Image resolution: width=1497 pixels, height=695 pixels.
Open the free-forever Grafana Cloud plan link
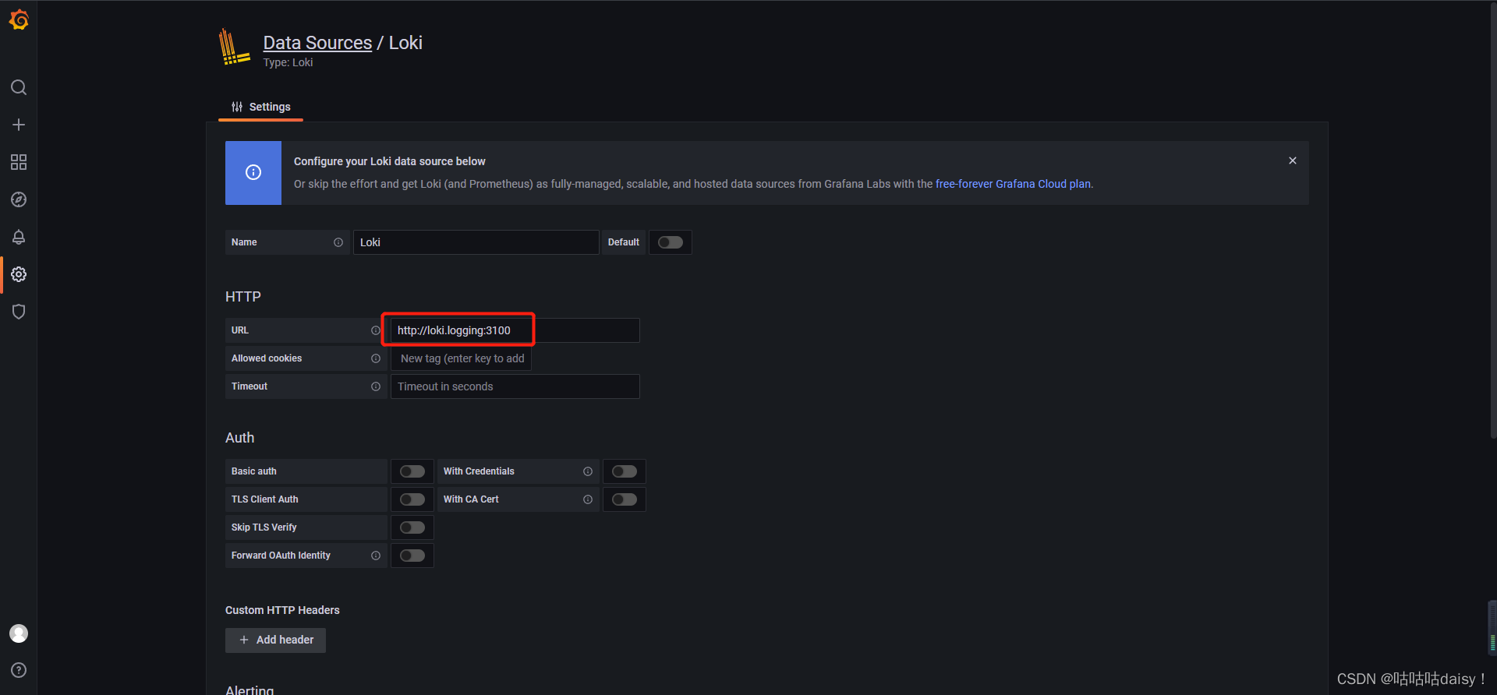pyautogui.click(x=1013, y=184)
